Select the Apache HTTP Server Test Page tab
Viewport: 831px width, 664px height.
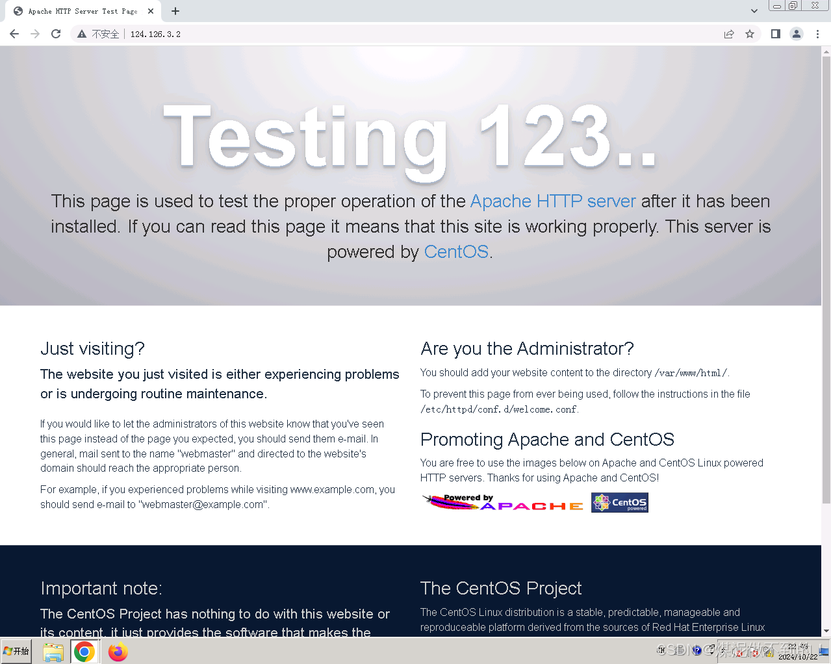(83, 11)
